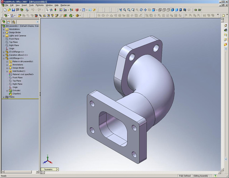Image resolution: width=229 pixels, height=178 pixels.
Task: Click the Fully Defined status text
Action: (185, 176)
